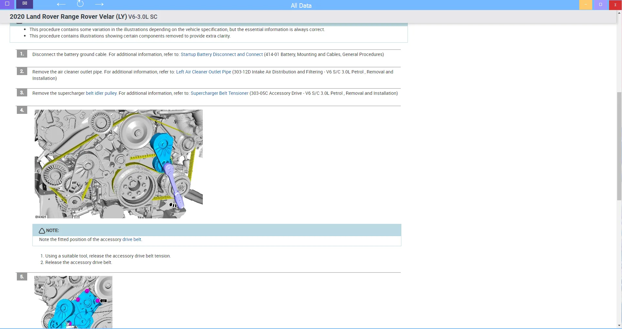Click the E193025 image reference label
The height and width of the screenshot is (329, 622).
[41, 217]
